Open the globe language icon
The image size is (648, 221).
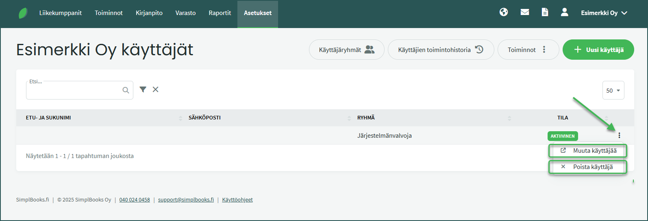pyautogui.click(x=504, y=12)
